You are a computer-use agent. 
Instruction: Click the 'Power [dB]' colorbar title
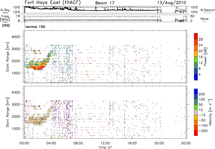[x=205, y=57]
